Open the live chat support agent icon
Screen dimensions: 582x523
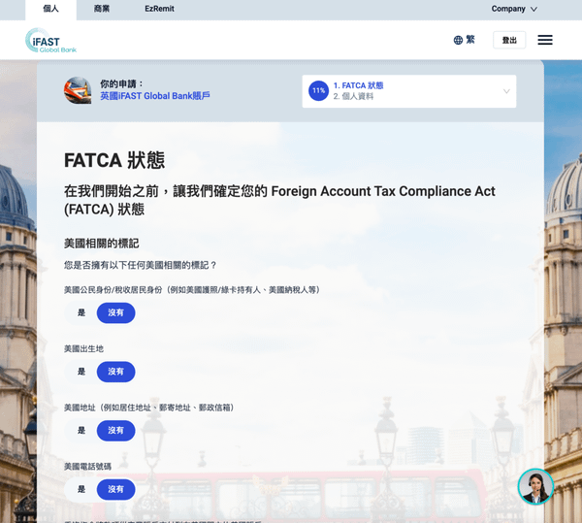[535, 486]
